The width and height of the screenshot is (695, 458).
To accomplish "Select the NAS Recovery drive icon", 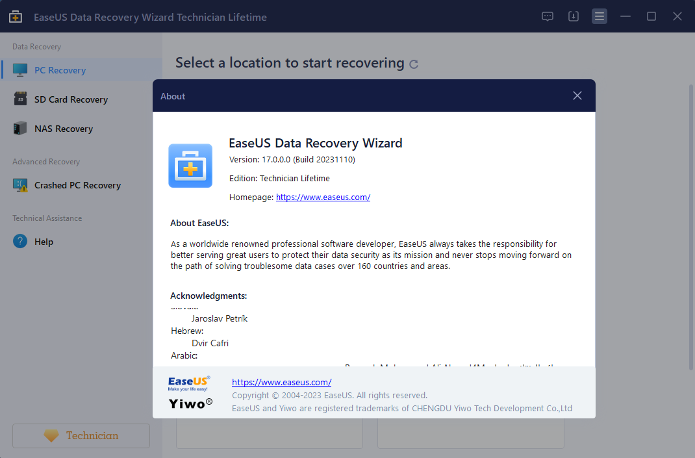I will (x=20, y=128).
